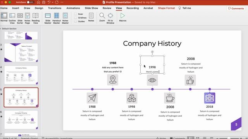Open the more options ellipsis in the title bar

(x=62, y=2)
